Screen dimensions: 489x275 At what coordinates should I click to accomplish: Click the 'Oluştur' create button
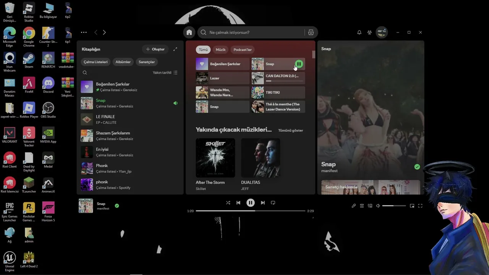click(155, 49)
